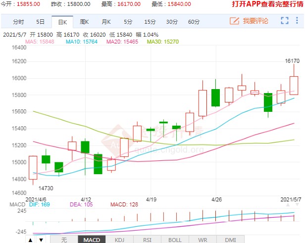Click the 4/19 date axis label

[151, 199]
